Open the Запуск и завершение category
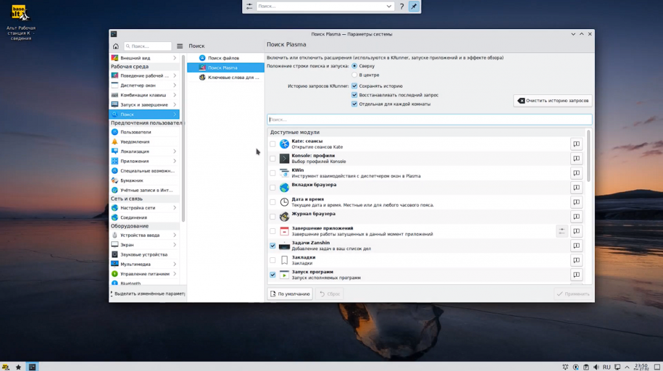 (144, 105)
